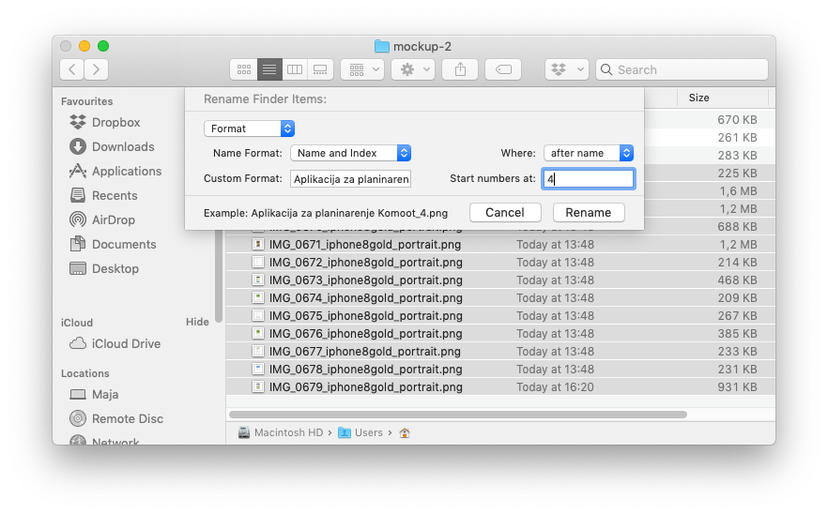Viewport: 828px width, 514px height.
Task: Select file IMG_0675_iphone8gold_portrait.png
Action: click(365, 316)
